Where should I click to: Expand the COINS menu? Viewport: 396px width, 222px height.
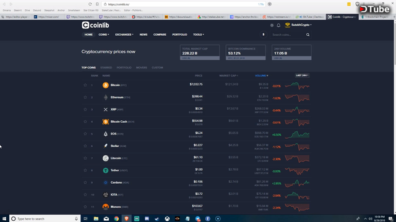pyautogui.click(x=104, y=35)
